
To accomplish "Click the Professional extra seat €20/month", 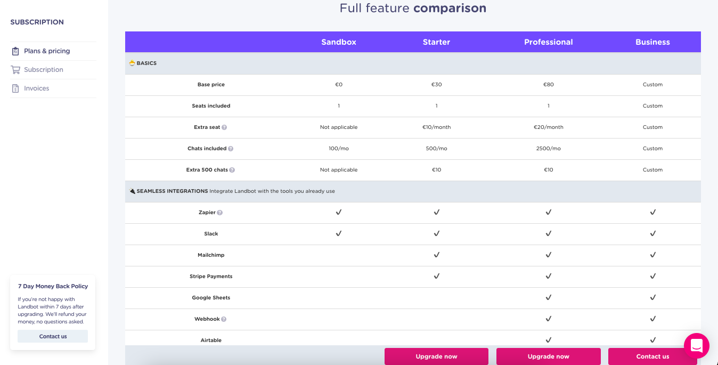I will coord(549,127).
